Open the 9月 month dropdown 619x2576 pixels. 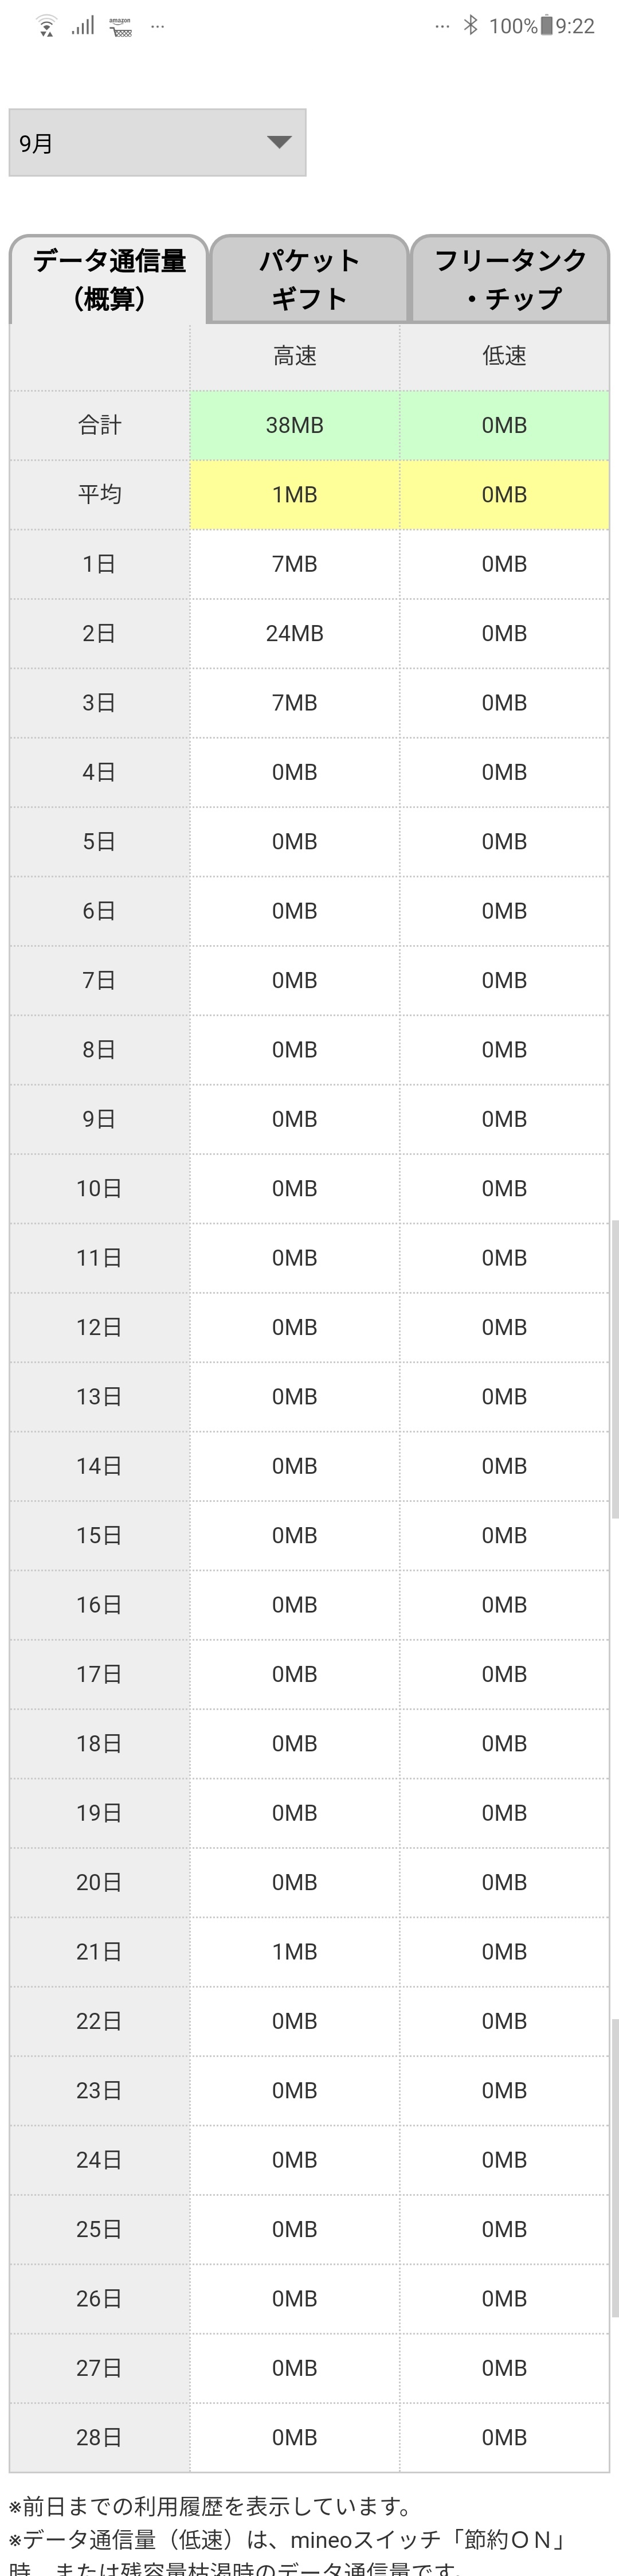(x=157, y=143)
